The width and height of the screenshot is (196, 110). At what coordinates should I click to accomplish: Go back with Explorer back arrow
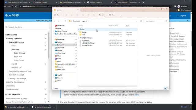click(55, 21)
